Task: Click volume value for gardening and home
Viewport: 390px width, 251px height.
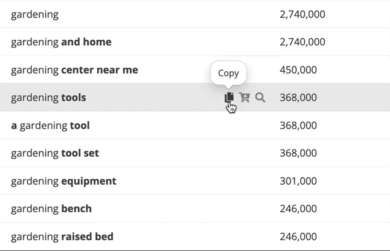Action: coord(302,42)
